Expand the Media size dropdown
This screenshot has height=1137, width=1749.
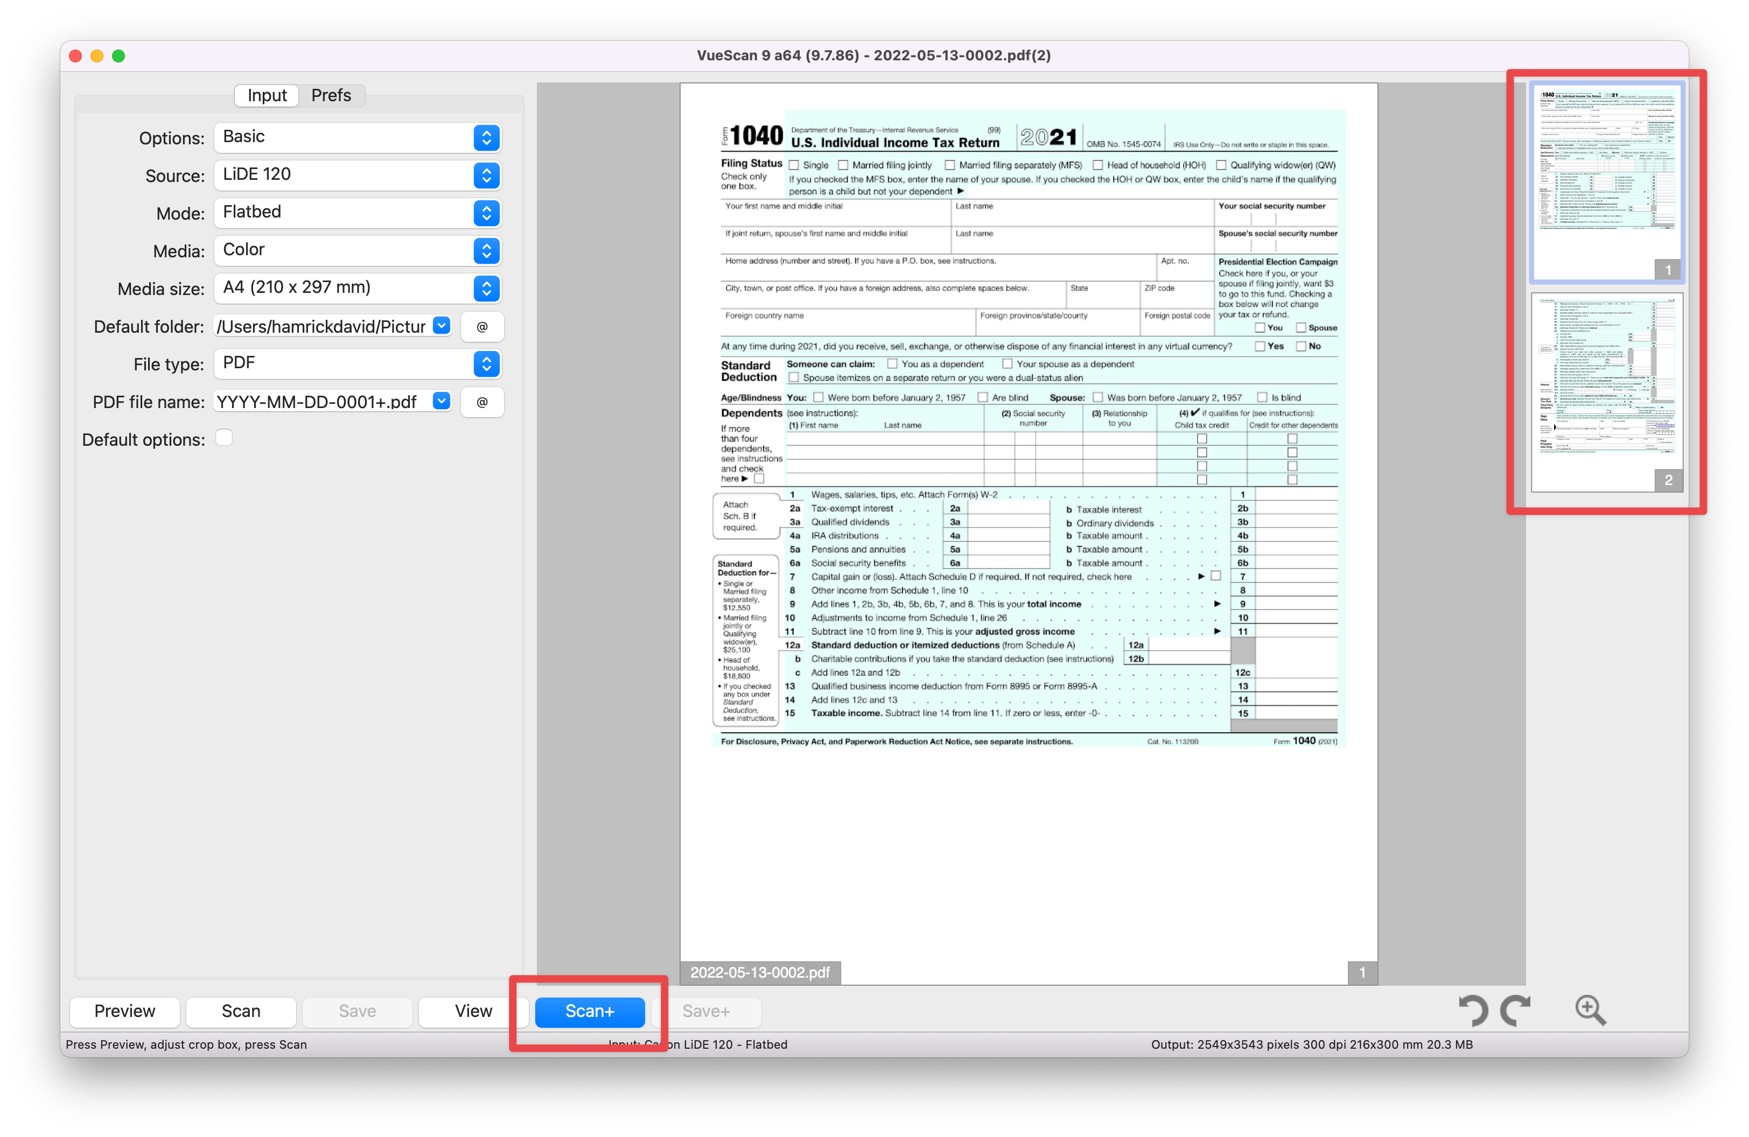point(357,288)
